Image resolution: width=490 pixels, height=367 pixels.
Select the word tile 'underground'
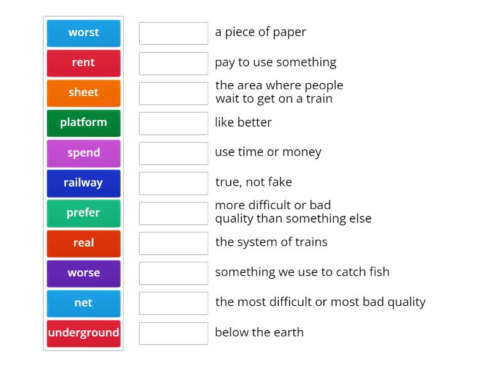83,333
